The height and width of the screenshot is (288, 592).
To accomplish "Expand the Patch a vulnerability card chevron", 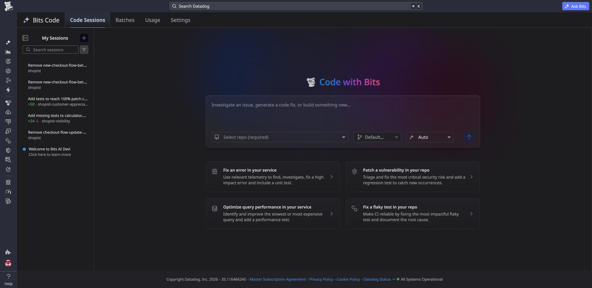I will 471,177.
